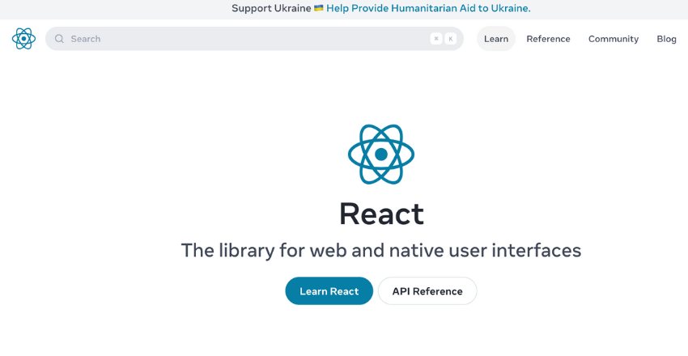The width and height of the screenshot is (688, 356).
Task: Focus the Search input field
Action: point(254,39)
